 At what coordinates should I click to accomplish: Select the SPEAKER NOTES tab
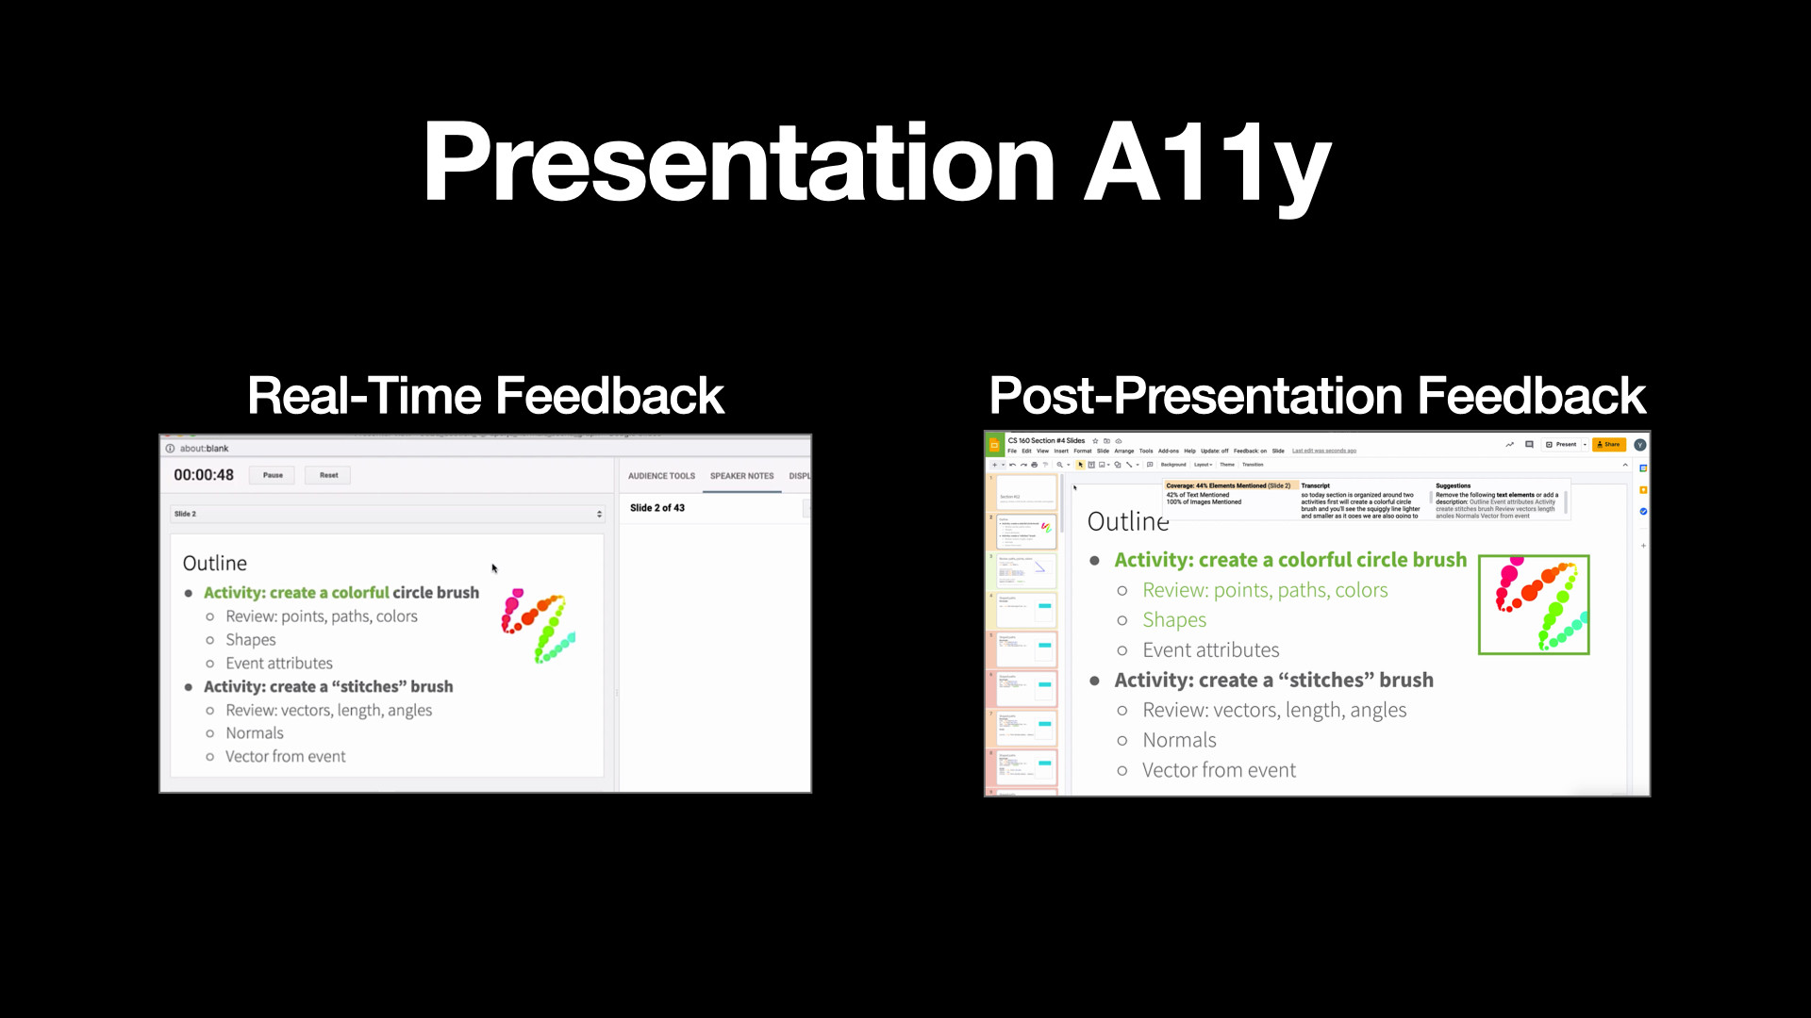coord(741,475)
